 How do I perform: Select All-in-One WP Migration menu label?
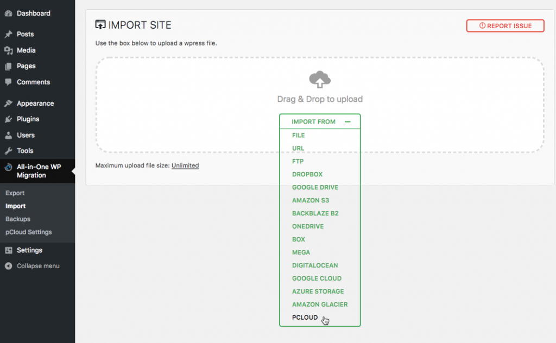39,171
